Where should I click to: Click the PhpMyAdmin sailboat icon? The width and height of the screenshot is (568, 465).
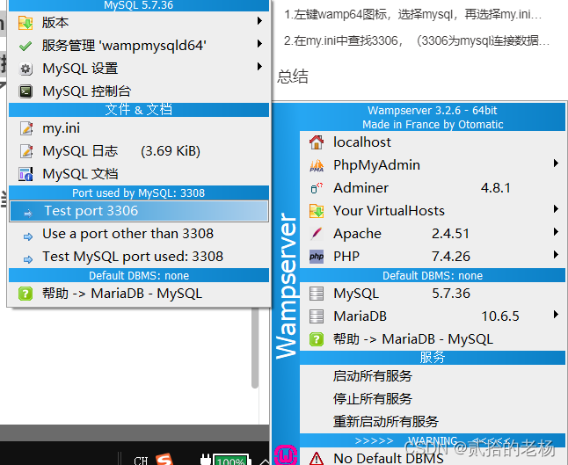317,165
